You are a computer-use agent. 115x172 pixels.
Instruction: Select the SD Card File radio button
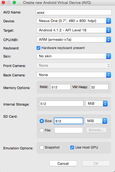[42, 130]
